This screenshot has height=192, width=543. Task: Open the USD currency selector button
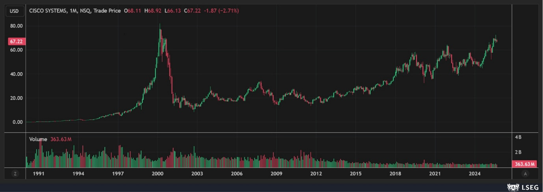[14, 11]
